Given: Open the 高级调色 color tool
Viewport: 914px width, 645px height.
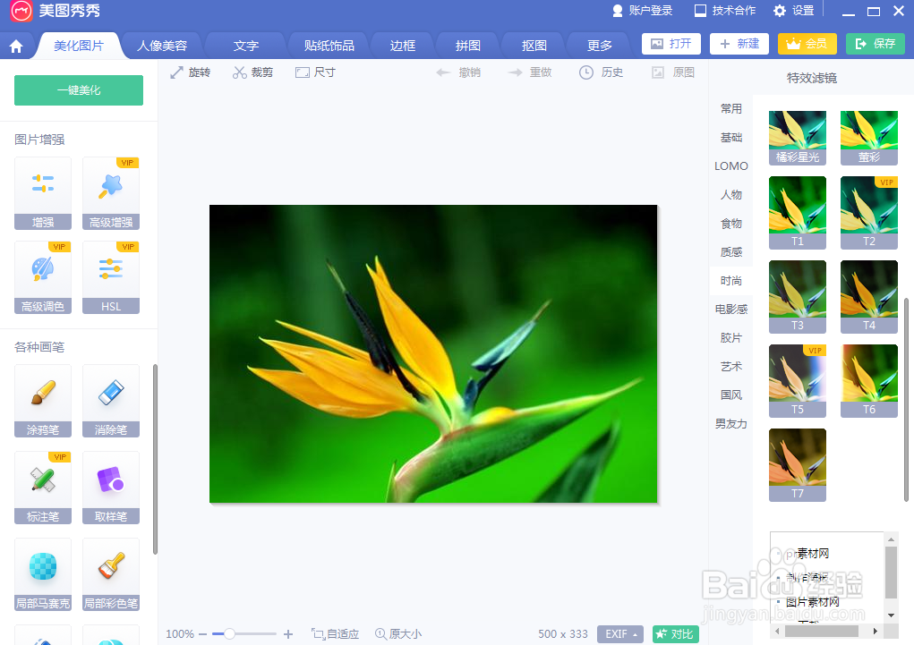Looking at the screenshot, I should click(43, 277).
